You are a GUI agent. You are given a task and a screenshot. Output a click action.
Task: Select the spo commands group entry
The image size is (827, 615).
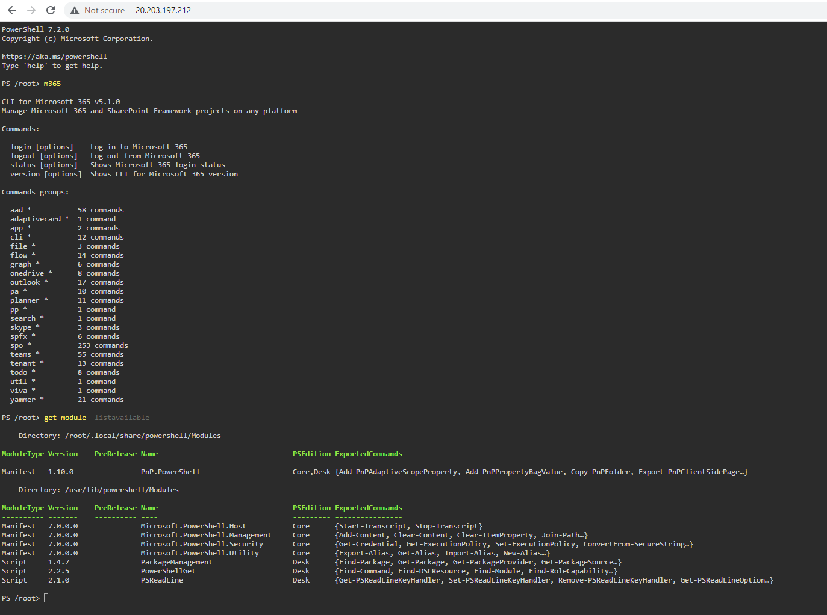click(18, 345)
